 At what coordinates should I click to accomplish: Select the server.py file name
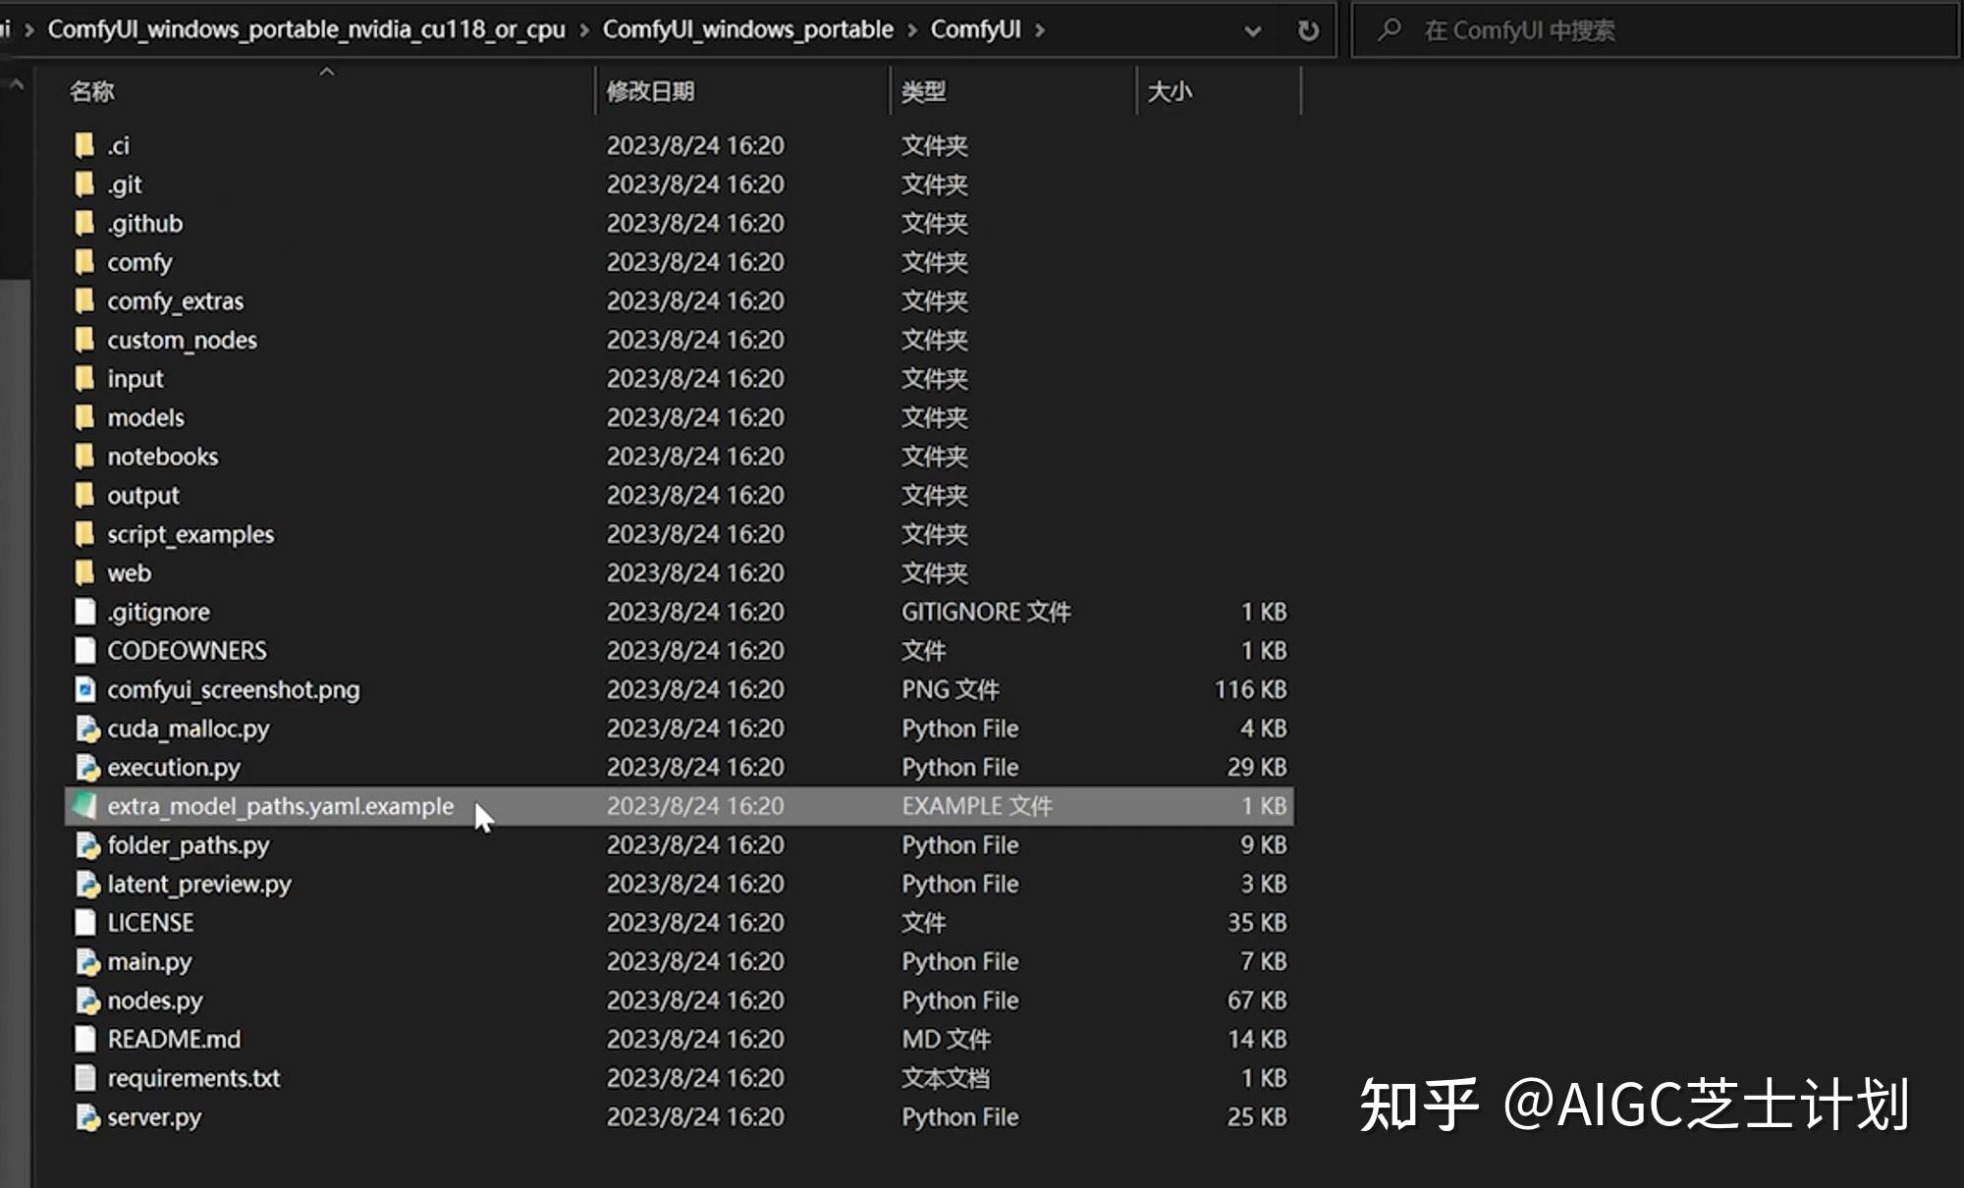(154, 1117)
